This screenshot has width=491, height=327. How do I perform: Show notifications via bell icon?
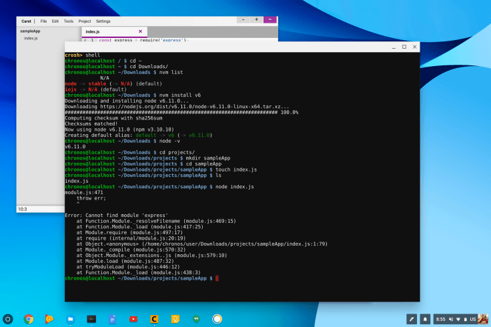[x=425, y=319]
